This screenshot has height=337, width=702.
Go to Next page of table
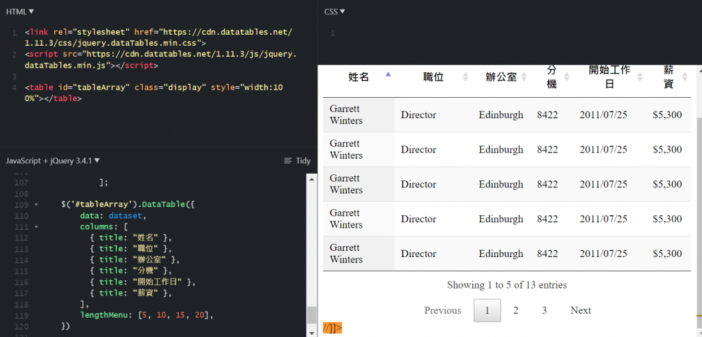pyautogui.click(x=581, y=310)
